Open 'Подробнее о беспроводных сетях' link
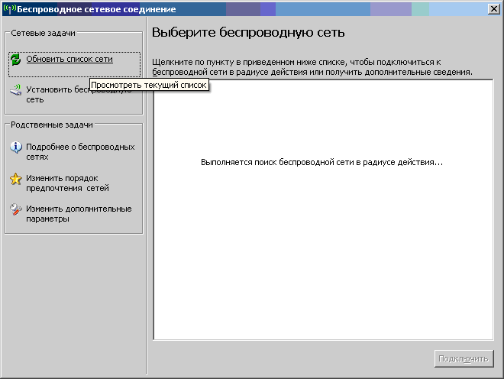The image size is (504, 379). click(80, 152)
